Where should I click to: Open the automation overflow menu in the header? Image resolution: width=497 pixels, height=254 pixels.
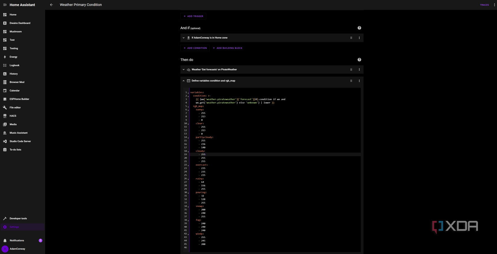click(494, 5)
